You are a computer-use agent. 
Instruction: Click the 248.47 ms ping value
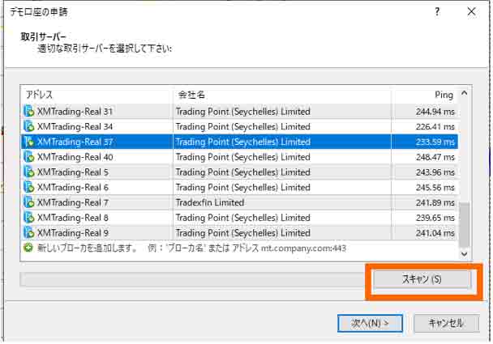click(x=435, y=157)
